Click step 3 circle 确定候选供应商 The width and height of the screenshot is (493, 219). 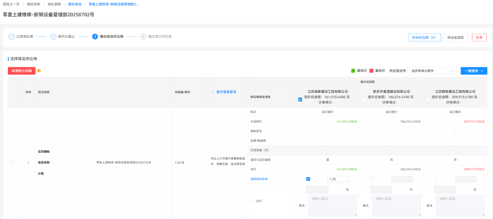95,36
